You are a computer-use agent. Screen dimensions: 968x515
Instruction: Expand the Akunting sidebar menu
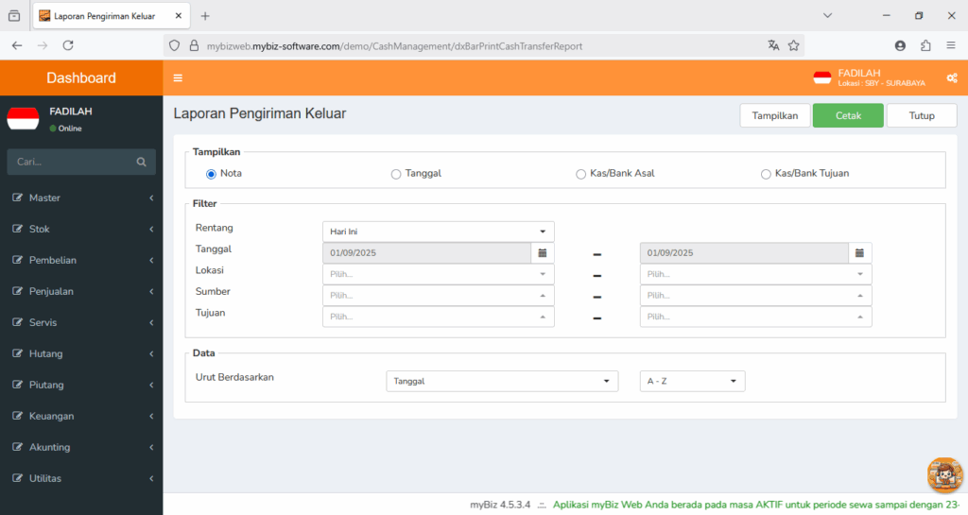click(x=81, y=447)
